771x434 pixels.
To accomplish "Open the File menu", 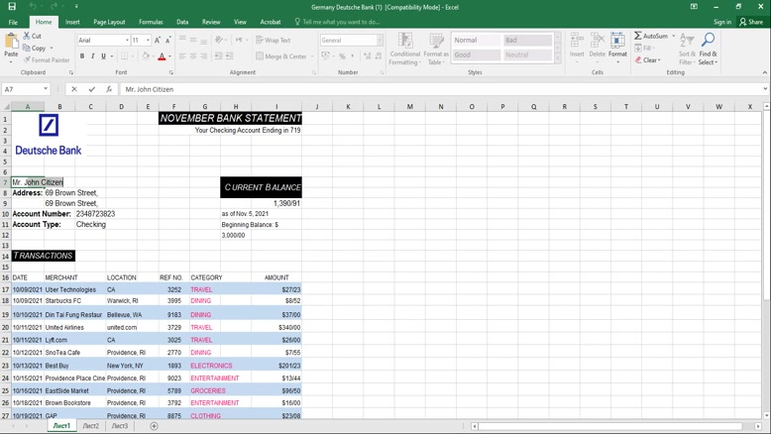I will click(13, 22).
